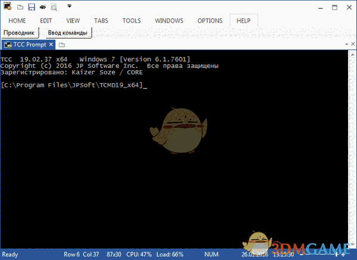Maximize the Take Command window
The height and width of the screenshot is (260, 357).
(334, 8)
